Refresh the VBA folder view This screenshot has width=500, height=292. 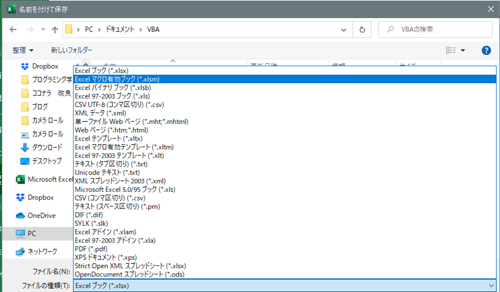pos(362,29)
